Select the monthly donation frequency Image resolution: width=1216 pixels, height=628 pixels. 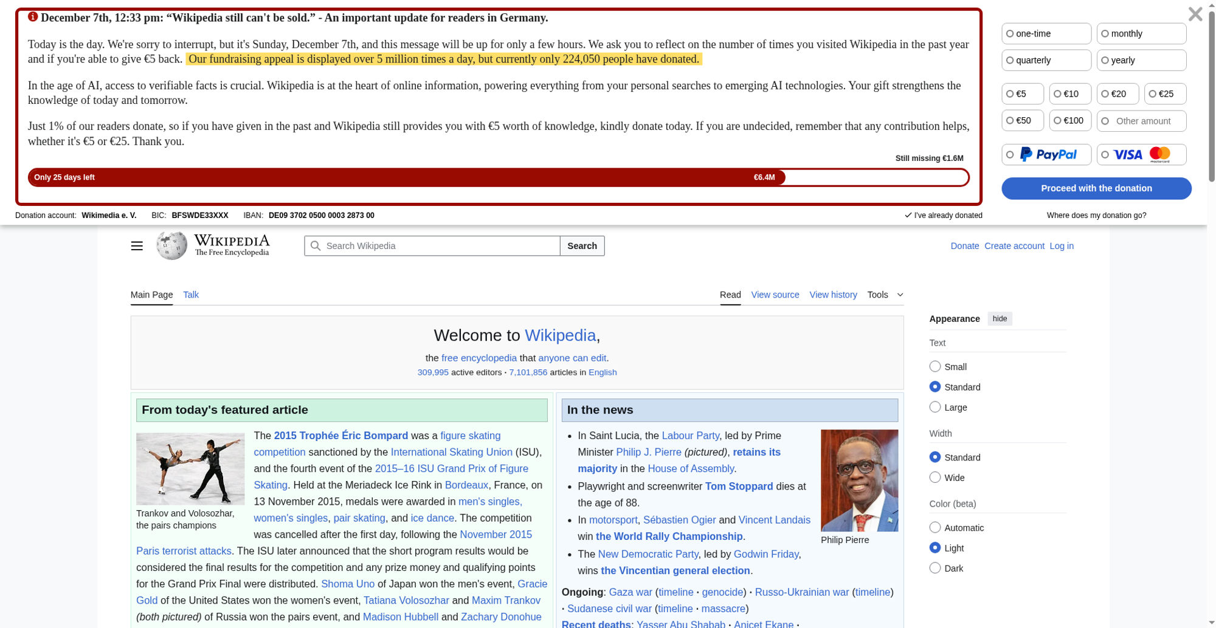pyautogui.click(x=1141, y=34)
